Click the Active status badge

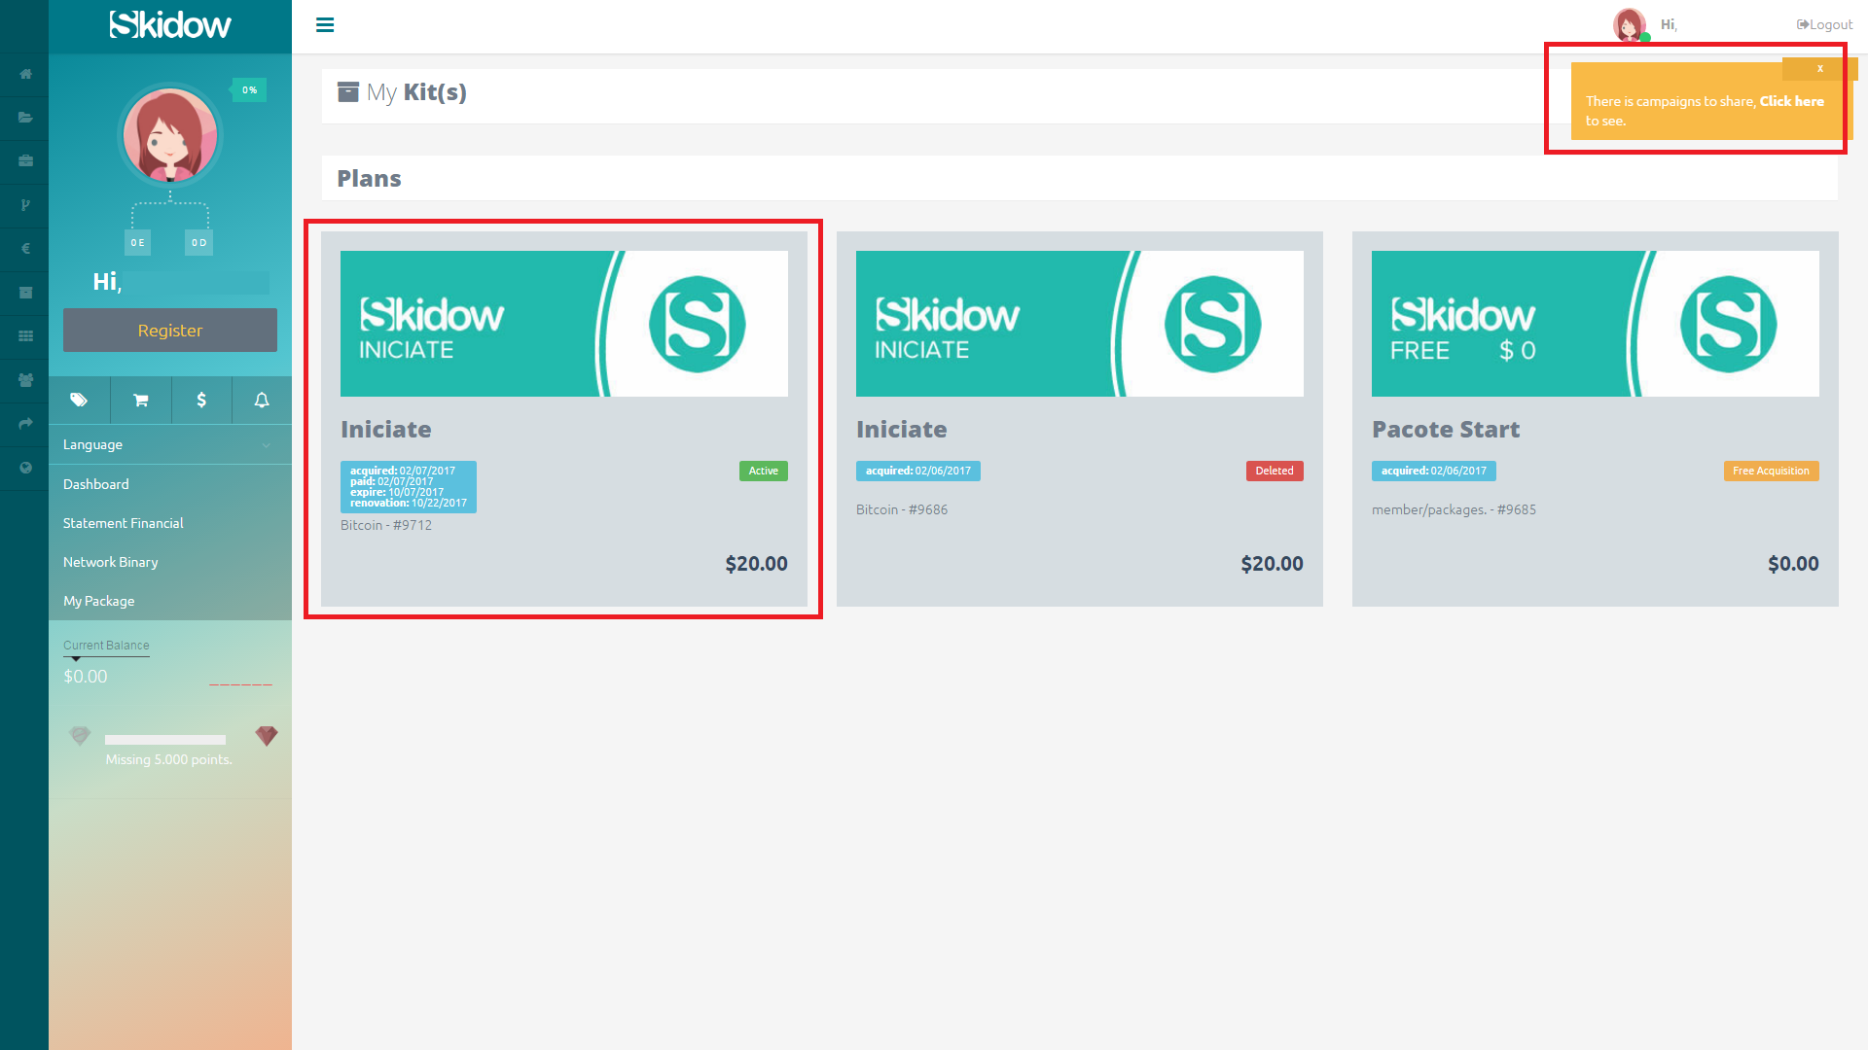point(764,472)
